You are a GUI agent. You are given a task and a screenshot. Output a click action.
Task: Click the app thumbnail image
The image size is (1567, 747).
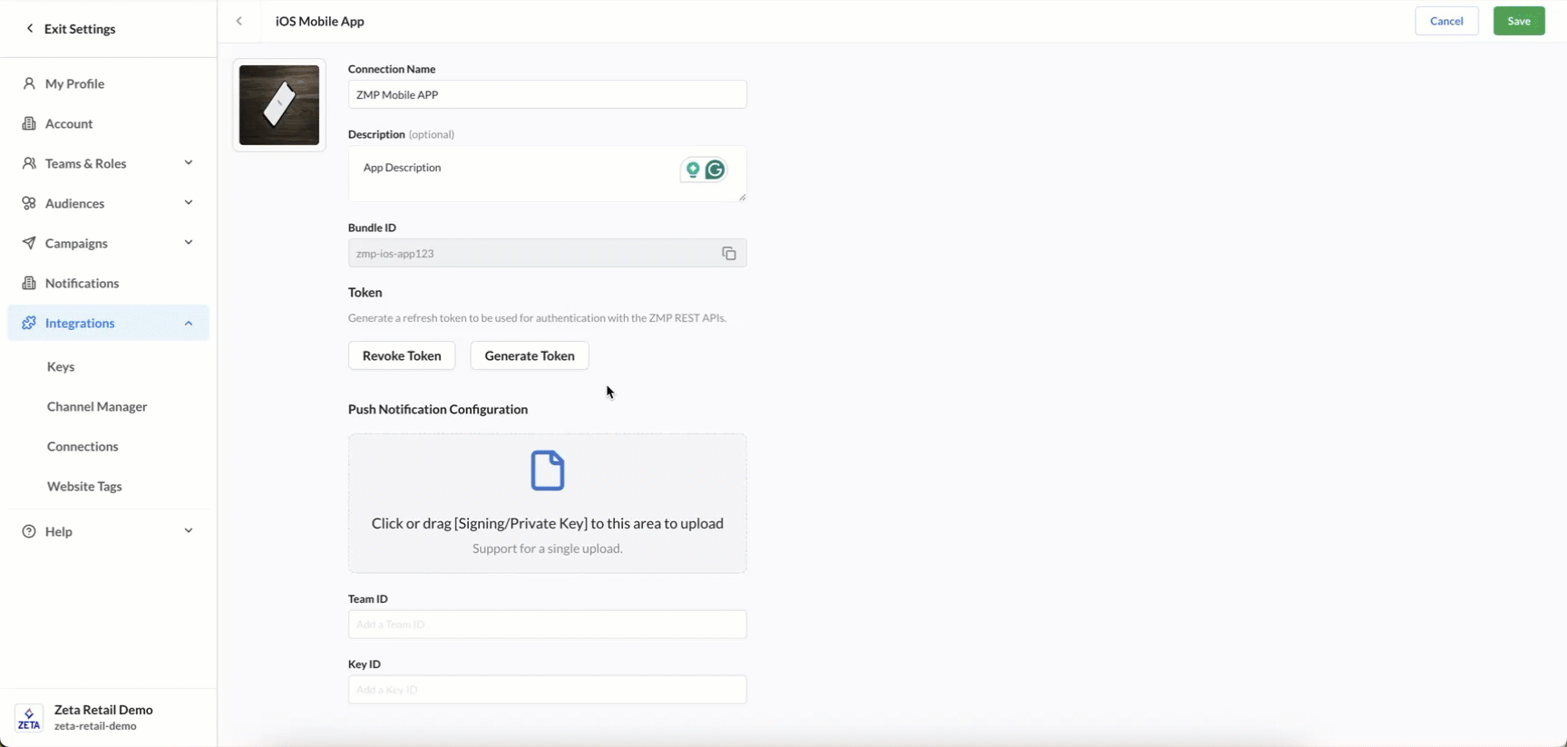coord(279,105)
